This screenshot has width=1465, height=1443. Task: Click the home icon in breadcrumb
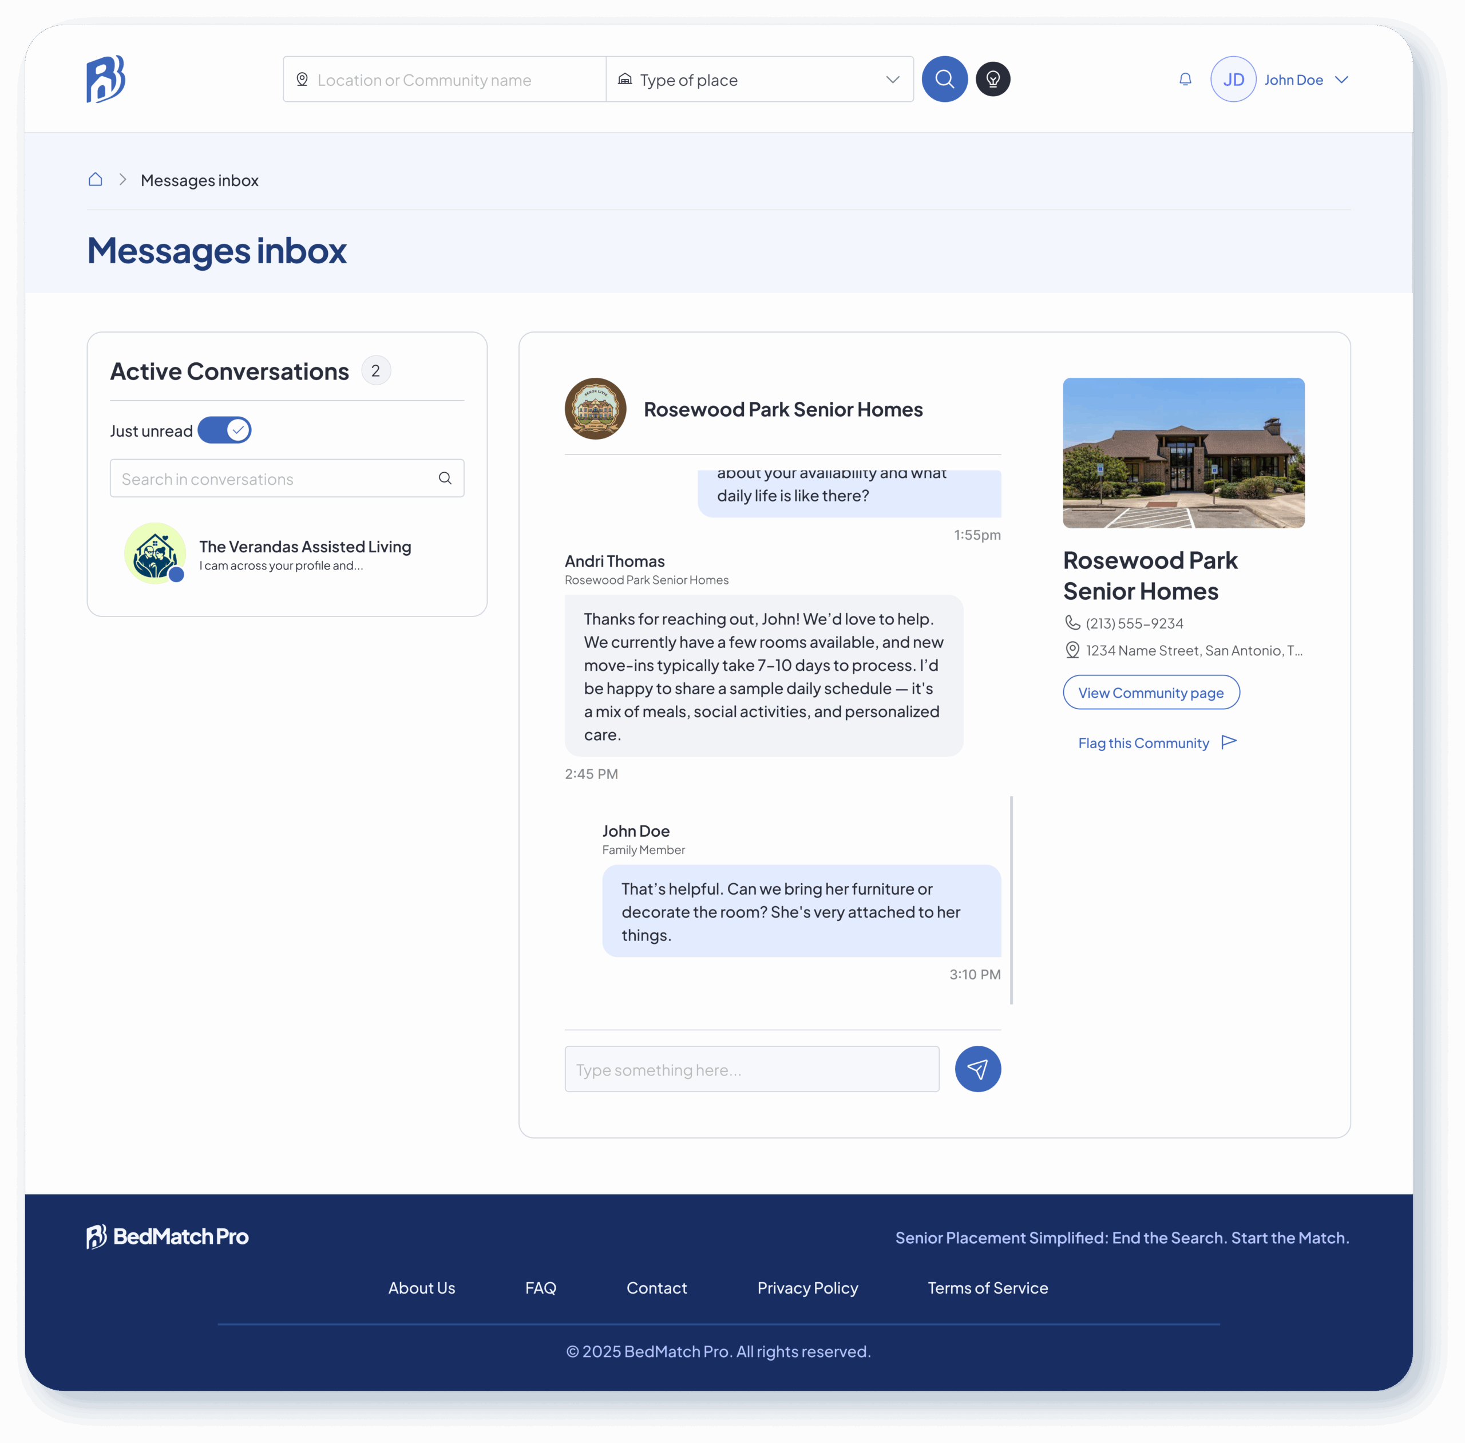[x=96, y=180]
